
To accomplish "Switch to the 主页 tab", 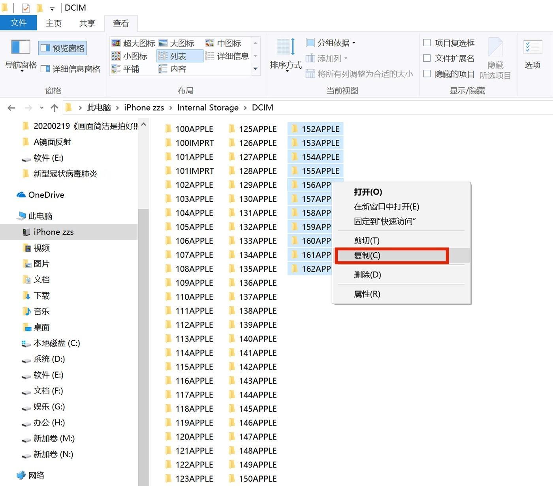I will (x=54, y=23).
